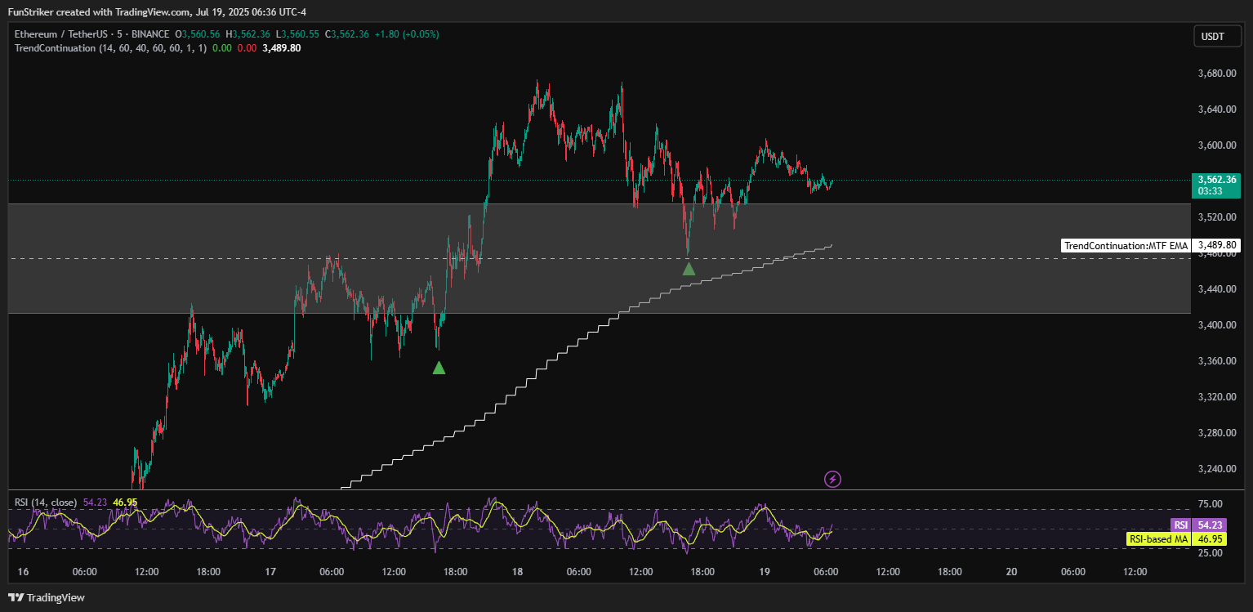Click the FunStriker created with TradingView.com header
The width and height of the screenshot is (1253, 612).
(x=157, y=11)
